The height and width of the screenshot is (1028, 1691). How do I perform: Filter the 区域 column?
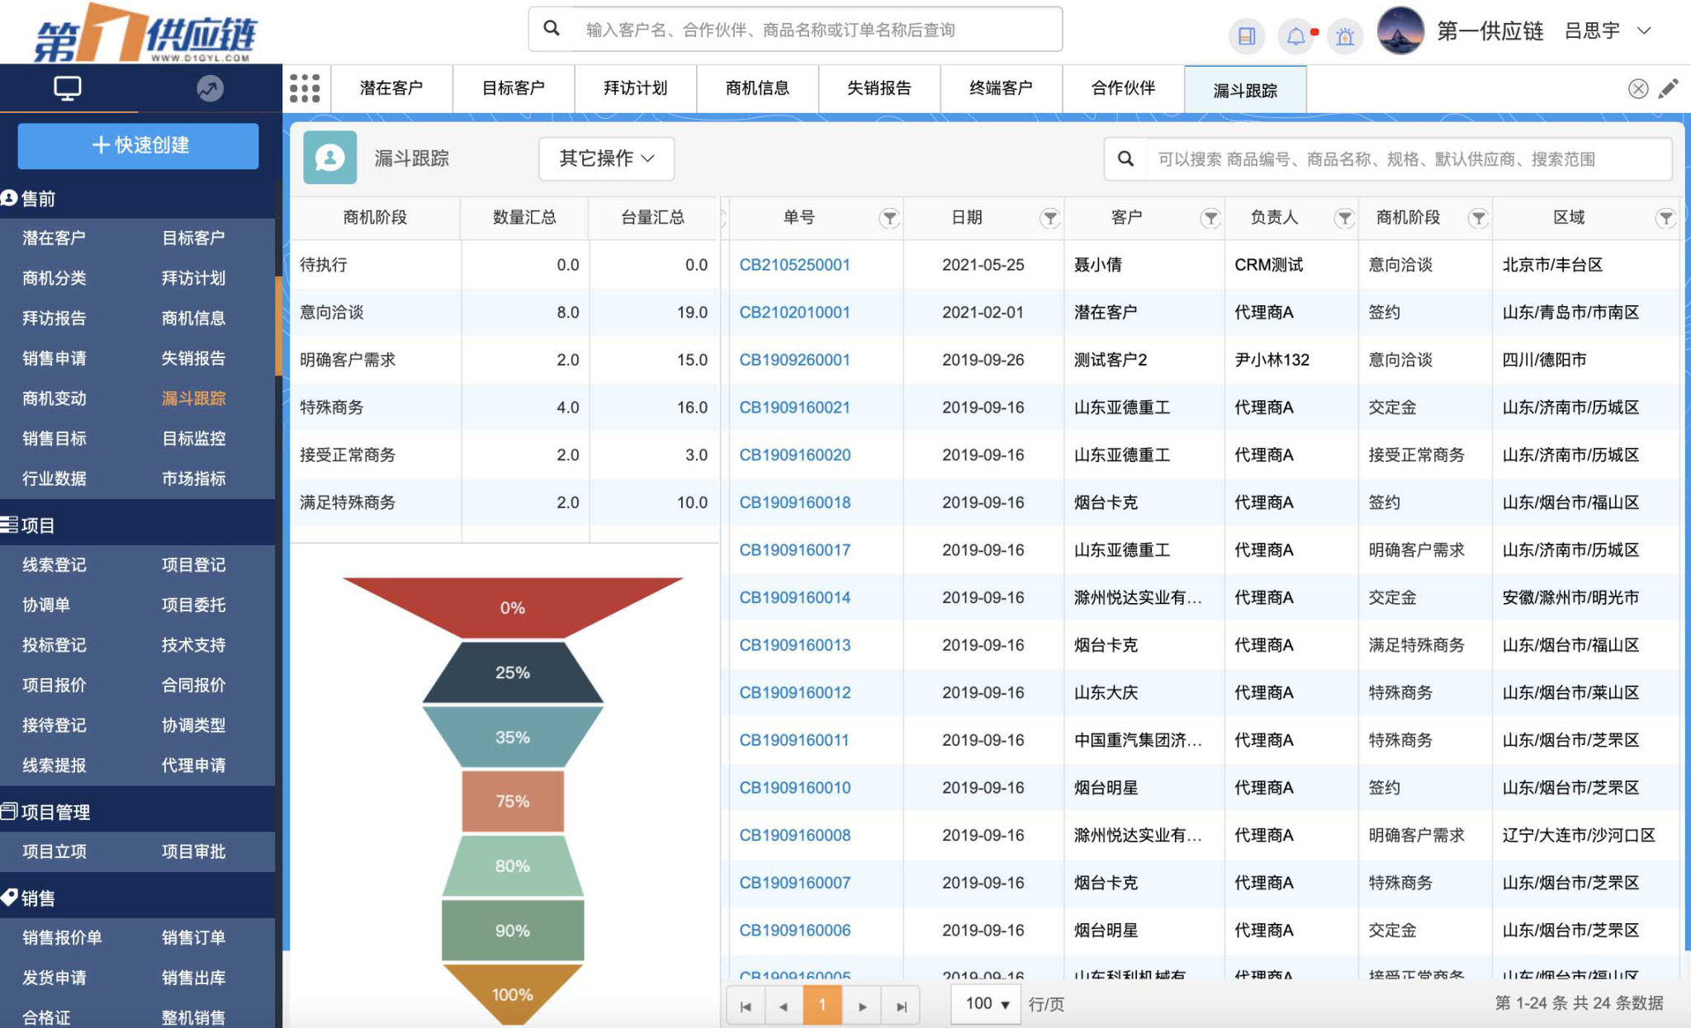pos(1665,218)
